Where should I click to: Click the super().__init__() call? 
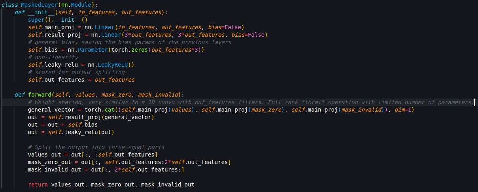57,20
